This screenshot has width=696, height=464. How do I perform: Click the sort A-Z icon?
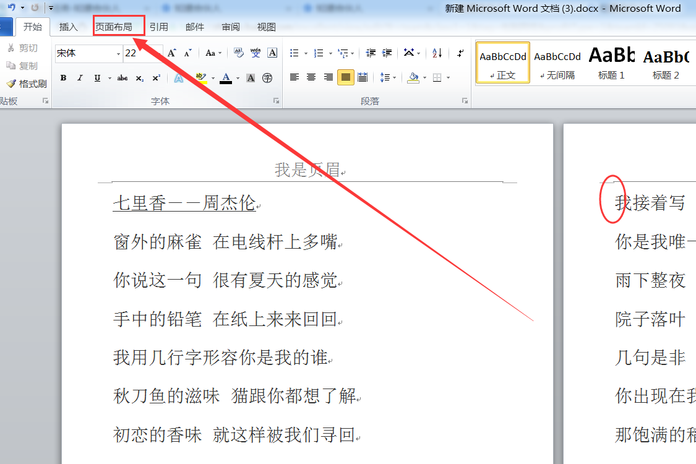point(437,53)
